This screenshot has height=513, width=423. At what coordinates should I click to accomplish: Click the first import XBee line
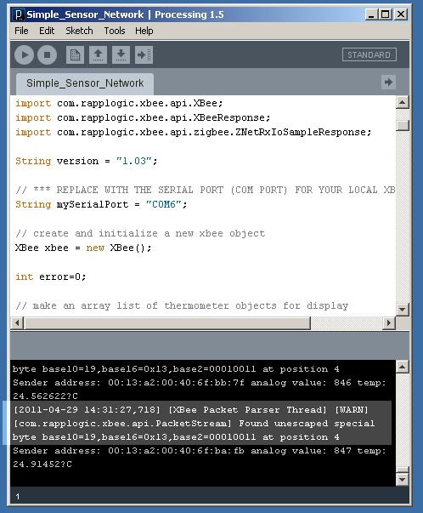[119, 104]
